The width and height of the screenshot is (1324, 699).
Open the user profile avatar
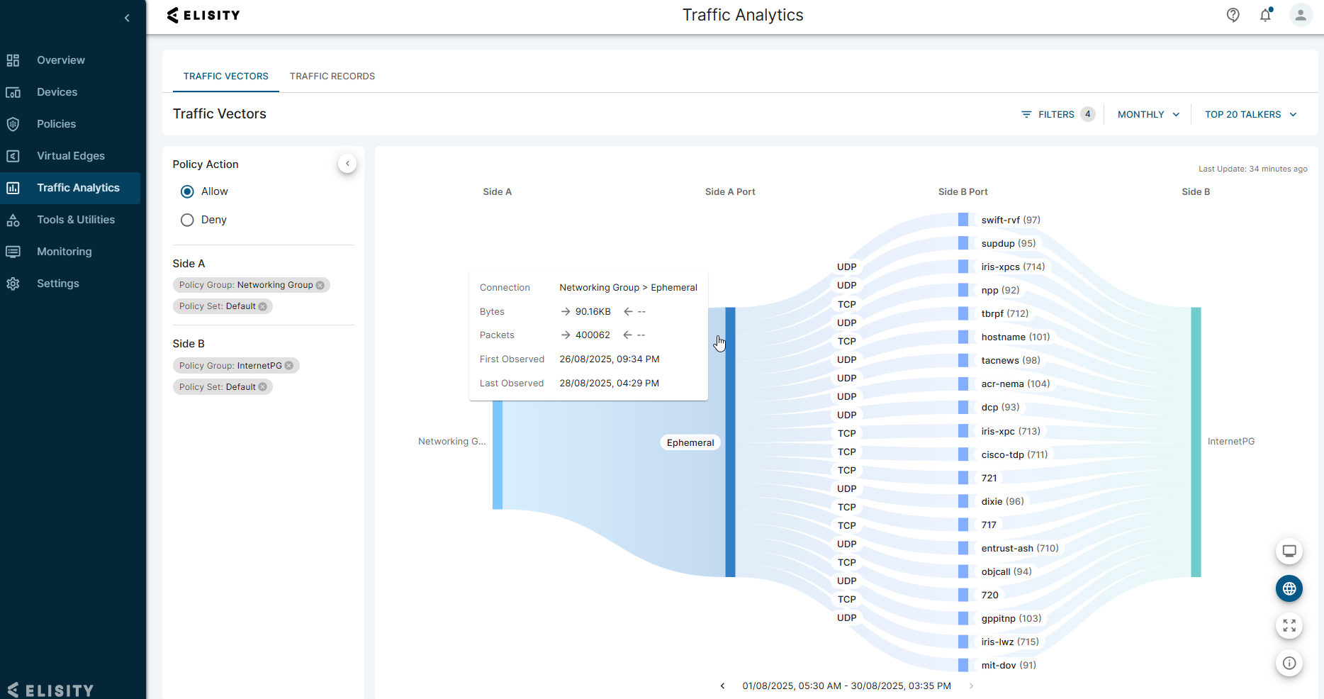point(1300,15)
